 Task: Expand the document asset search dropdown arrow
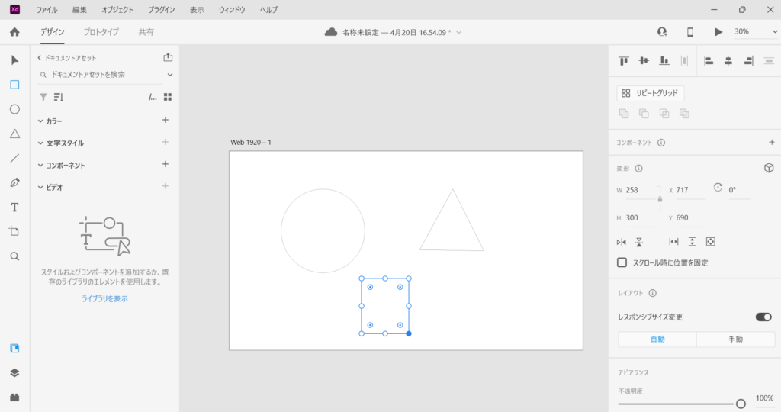pos(169,75)
